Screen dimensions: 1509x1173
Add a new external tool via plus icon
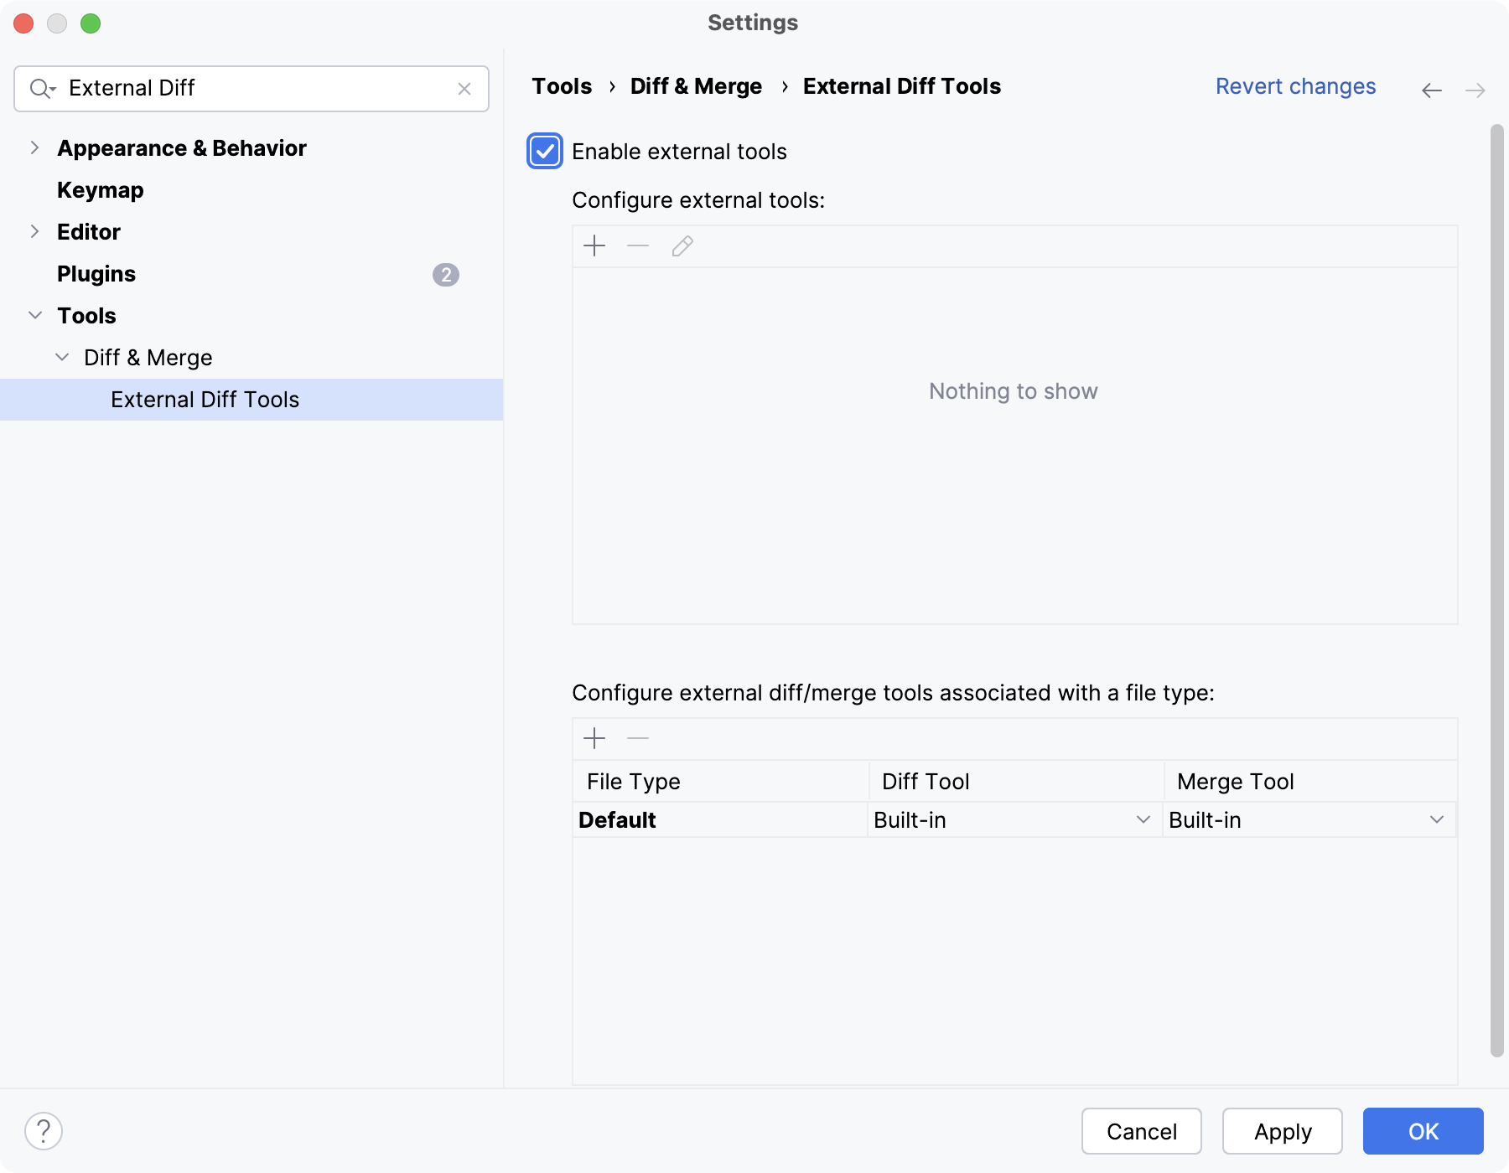(x=594, y=245)
